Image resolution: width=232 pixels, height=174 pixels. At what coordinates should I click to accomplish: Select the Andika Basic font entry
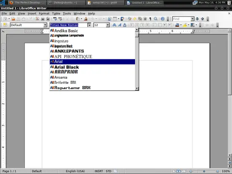click(92, 31)
